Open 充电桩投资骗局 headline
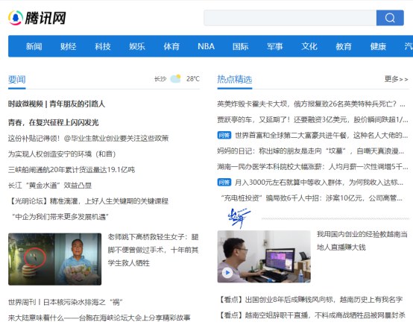This screenshot has height=325, width=413. click(312, 198)
